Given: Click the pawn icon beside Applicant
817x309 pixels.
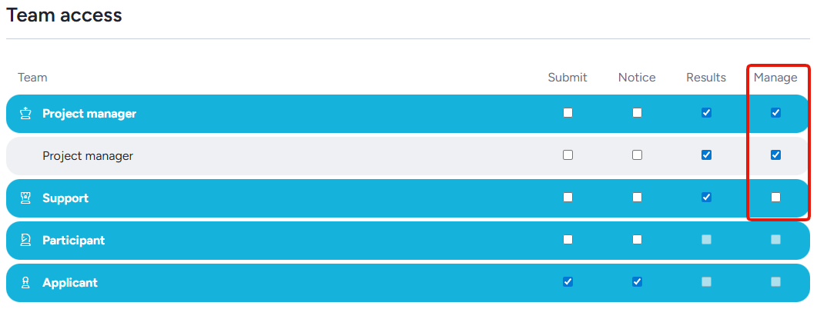Looking at the screenshot, I should [x=25, y=283].
